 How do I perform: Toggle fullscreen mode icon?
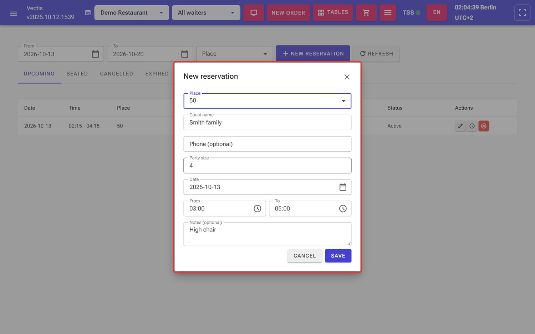522,12
